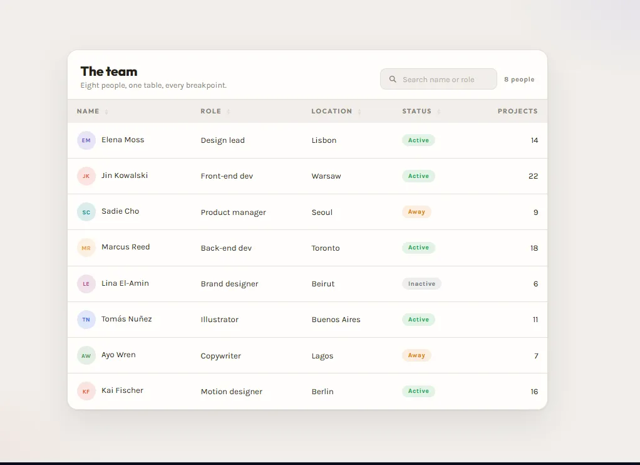Click project count 16 for Kai Fischer

pyautogui.click(x=534, y=392)
